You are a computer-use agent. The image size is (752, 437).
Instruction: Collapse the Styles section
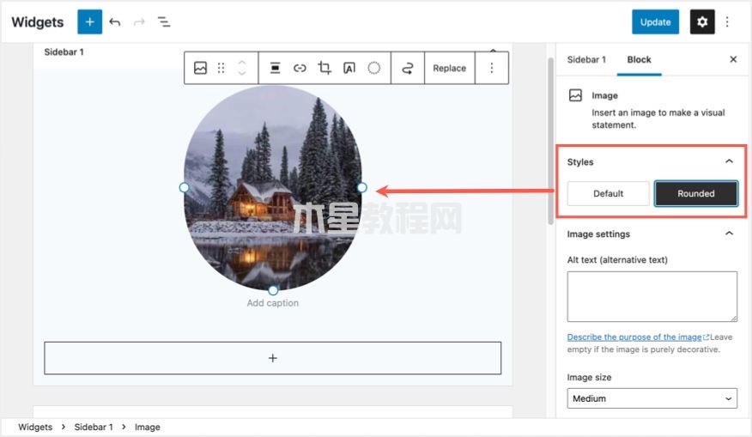pos(729,161)
